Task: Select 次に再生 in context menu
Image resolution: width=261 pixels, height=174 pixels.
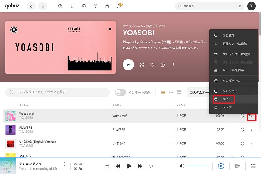Action: 234,36
